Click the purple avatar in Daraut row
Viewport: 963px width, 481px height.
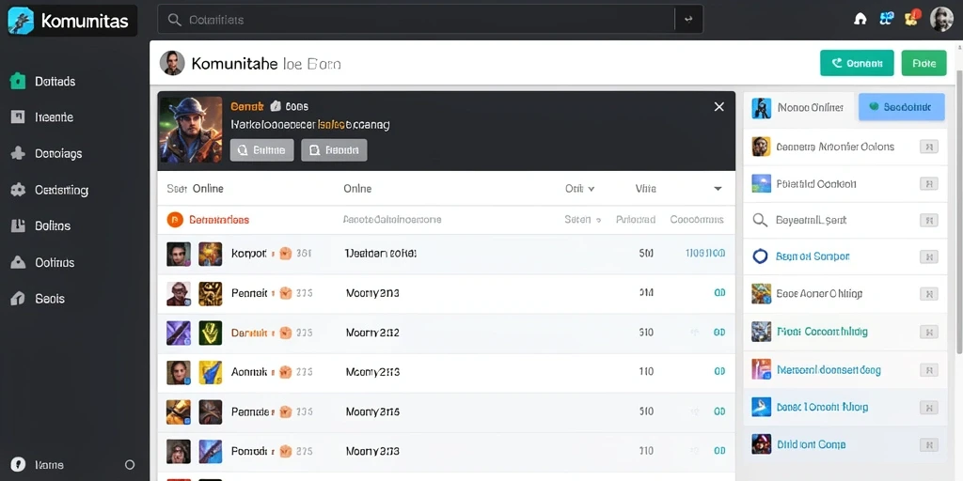pyautogui.click(x=179, y=333)
